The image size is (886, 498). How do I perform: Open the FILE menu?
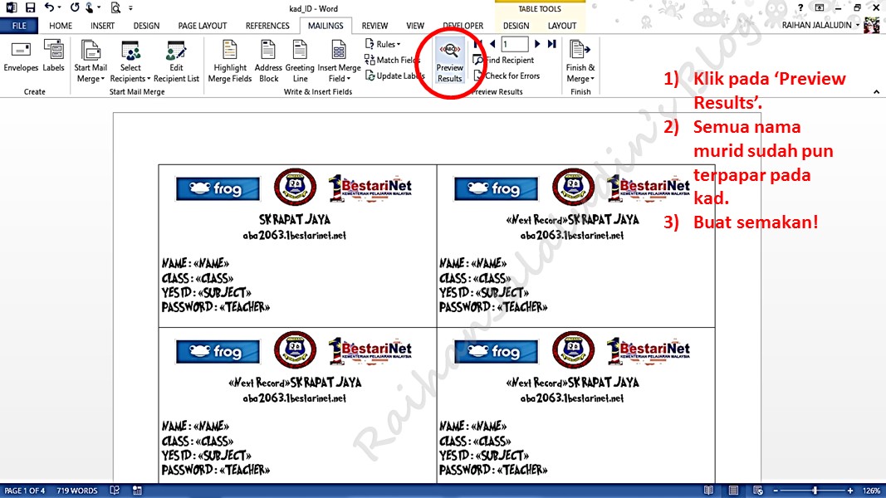pos(18,25)
